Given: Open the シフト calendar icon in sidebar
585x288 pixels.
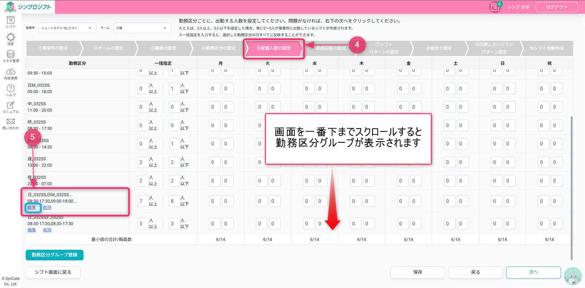Looking at the screenshot, I should [11, 19].
